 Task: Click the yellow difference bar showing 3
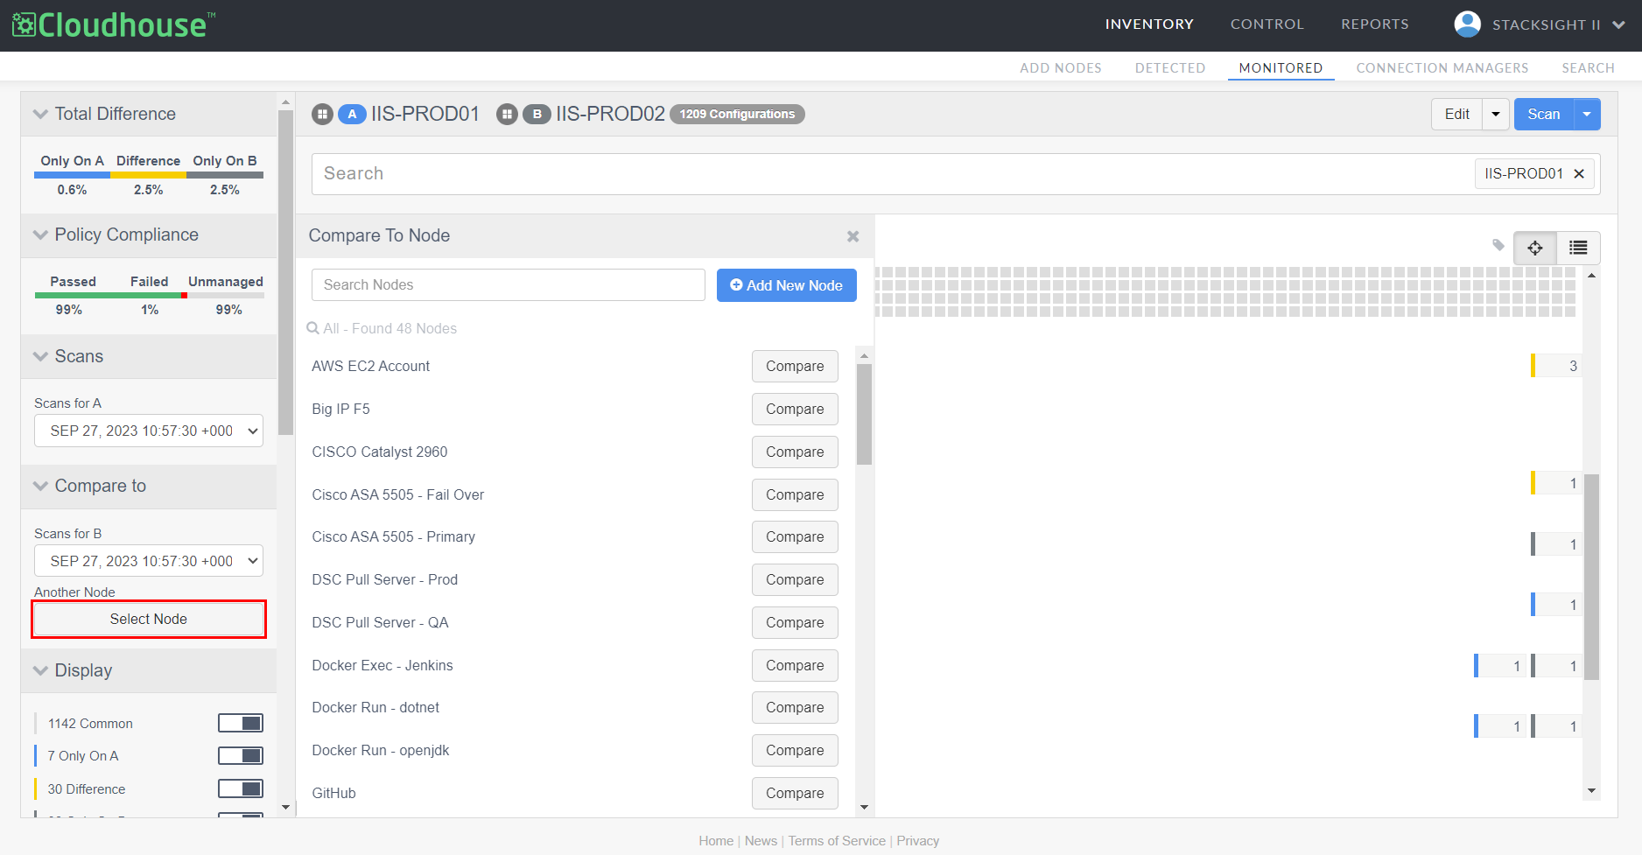(x=1555, y=366)
